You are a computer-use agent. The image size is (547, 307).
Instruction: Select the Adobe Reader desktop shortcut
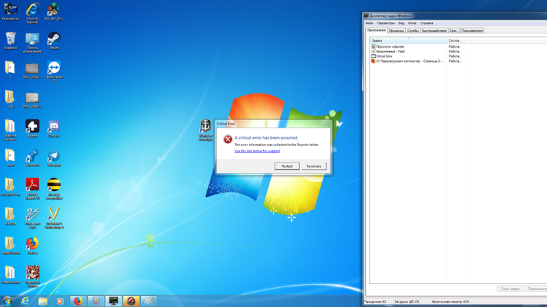click(32, 189)
